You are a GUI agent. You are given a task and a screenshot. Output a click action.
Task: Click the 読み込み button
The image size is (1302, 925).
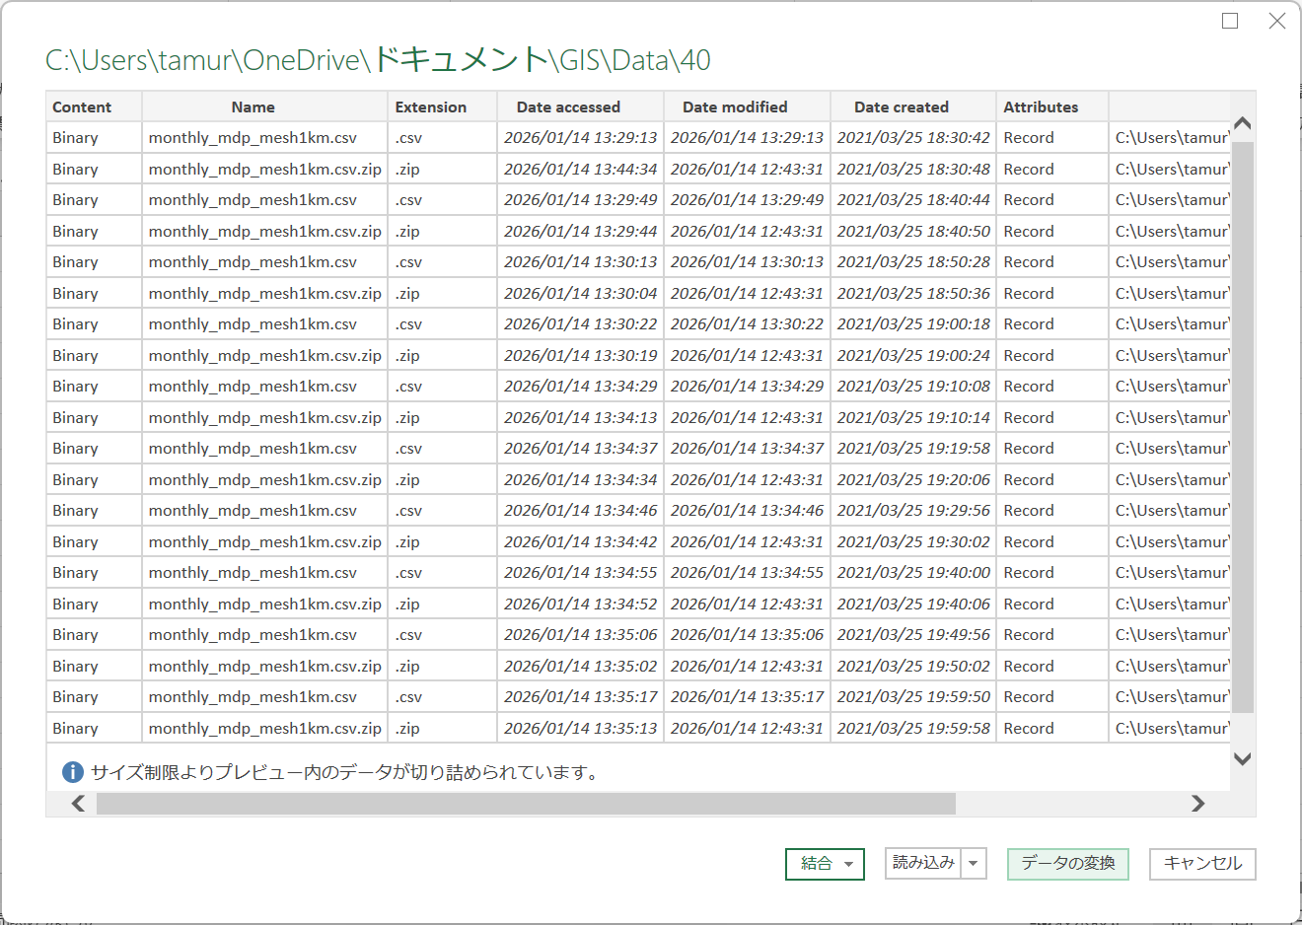click(x=923, y=864)
